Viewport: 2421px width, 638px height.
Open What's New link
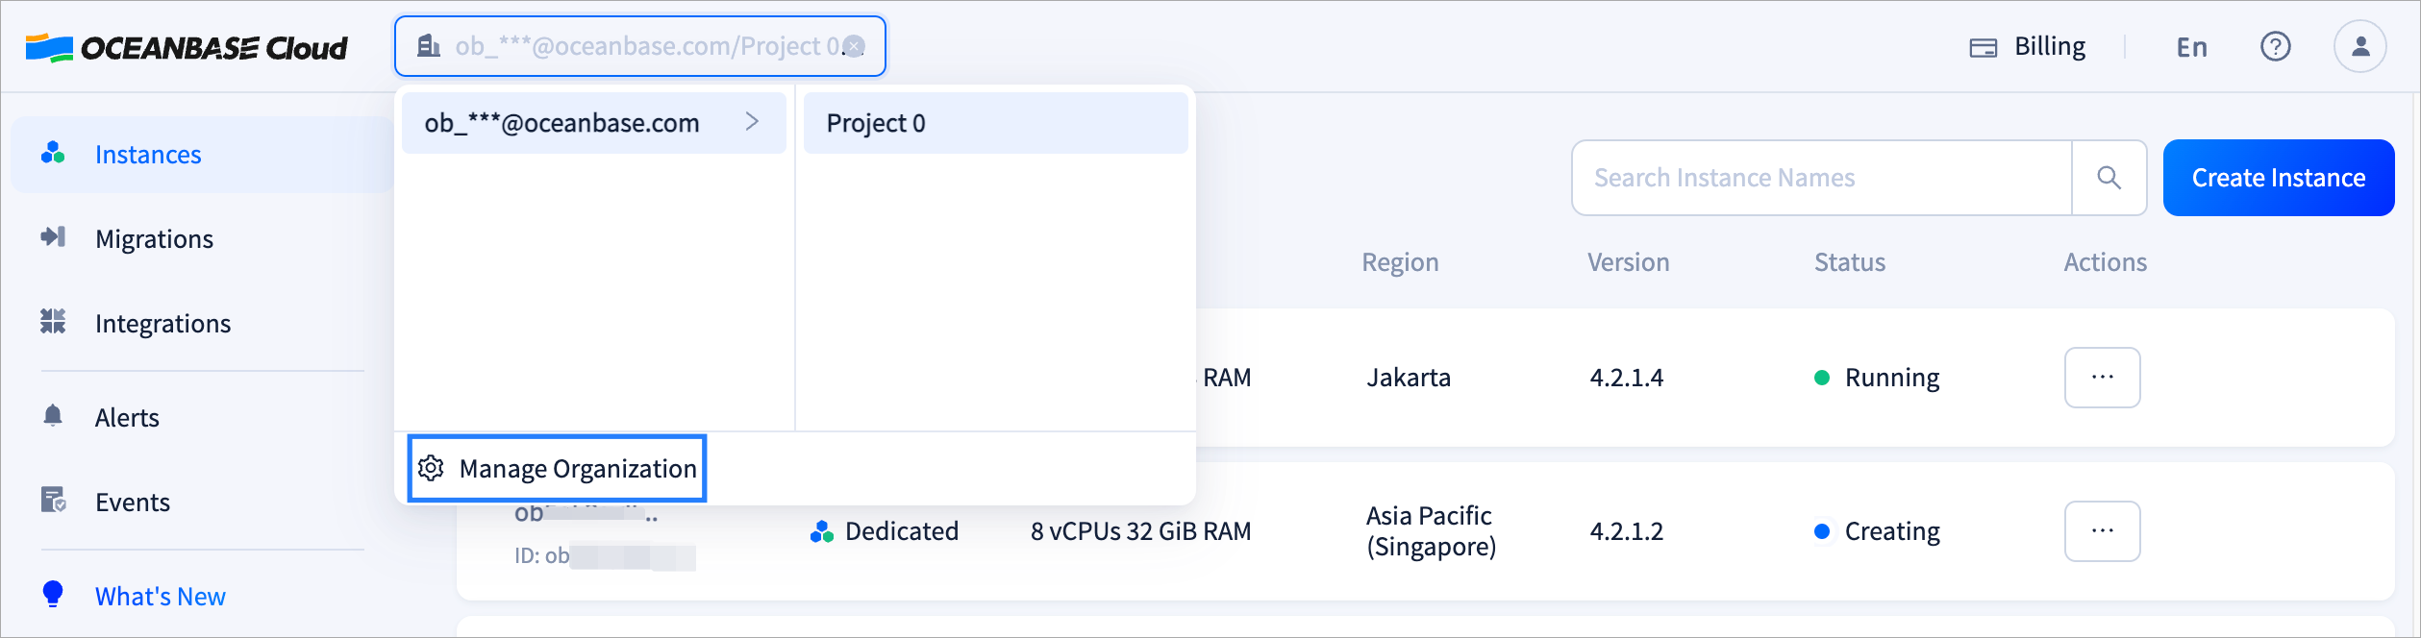[160, 597]
